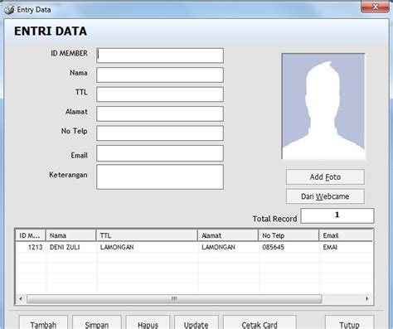Click the Alamat column header

[228, 235]
